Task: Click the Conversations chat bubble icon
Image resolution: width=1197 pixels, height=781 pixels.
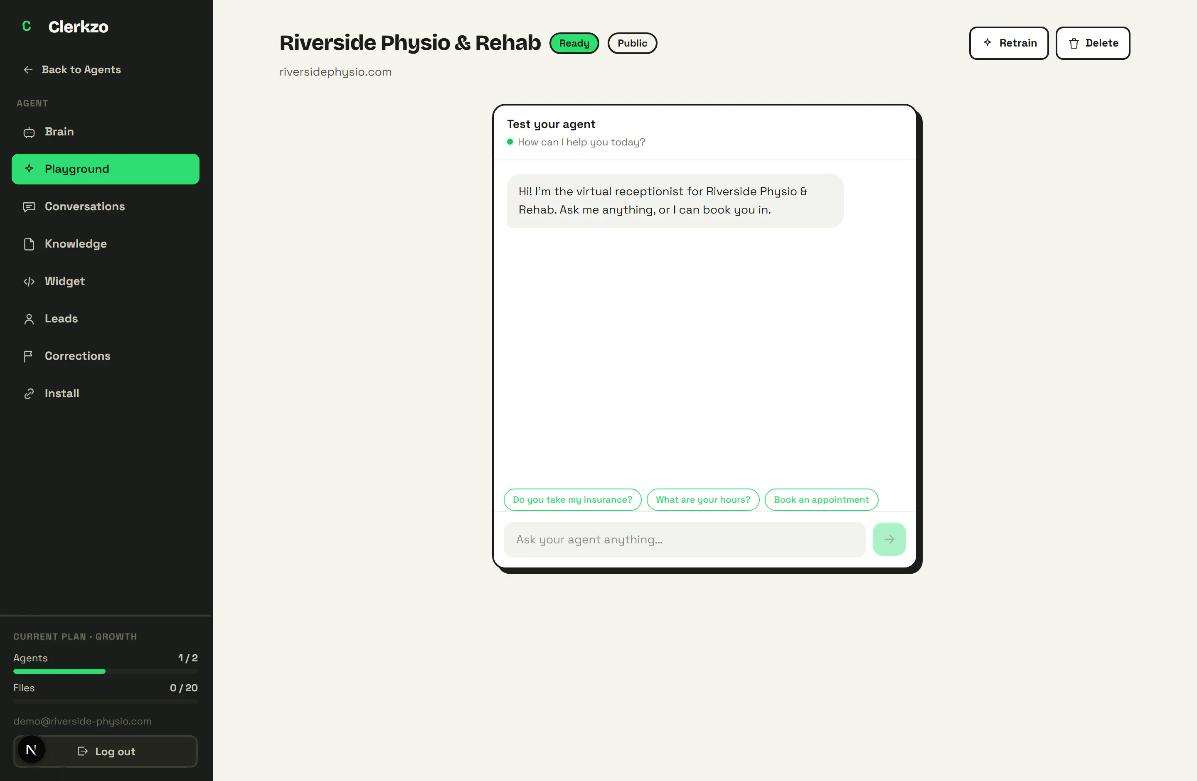Action: tap(29, 206)
